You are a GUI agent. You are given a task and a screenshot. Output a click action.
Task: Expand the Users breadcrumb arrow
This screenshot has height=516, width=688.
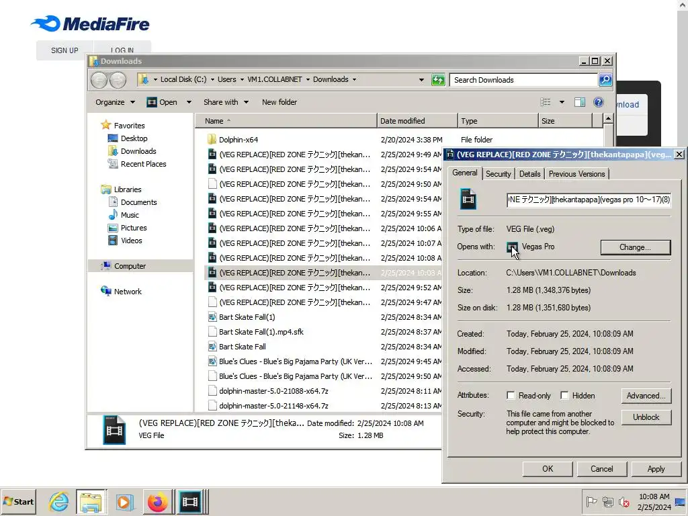click(242, 80)
